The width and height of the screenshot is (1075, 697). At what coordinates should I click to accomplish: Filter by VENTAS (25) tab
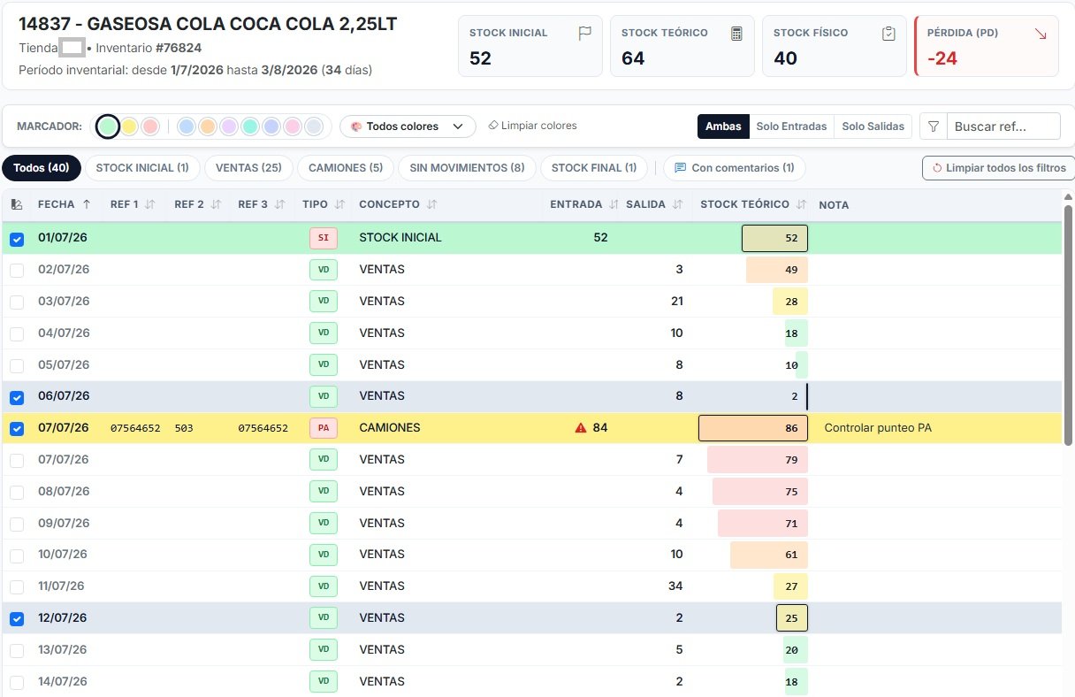pos(248,168)
